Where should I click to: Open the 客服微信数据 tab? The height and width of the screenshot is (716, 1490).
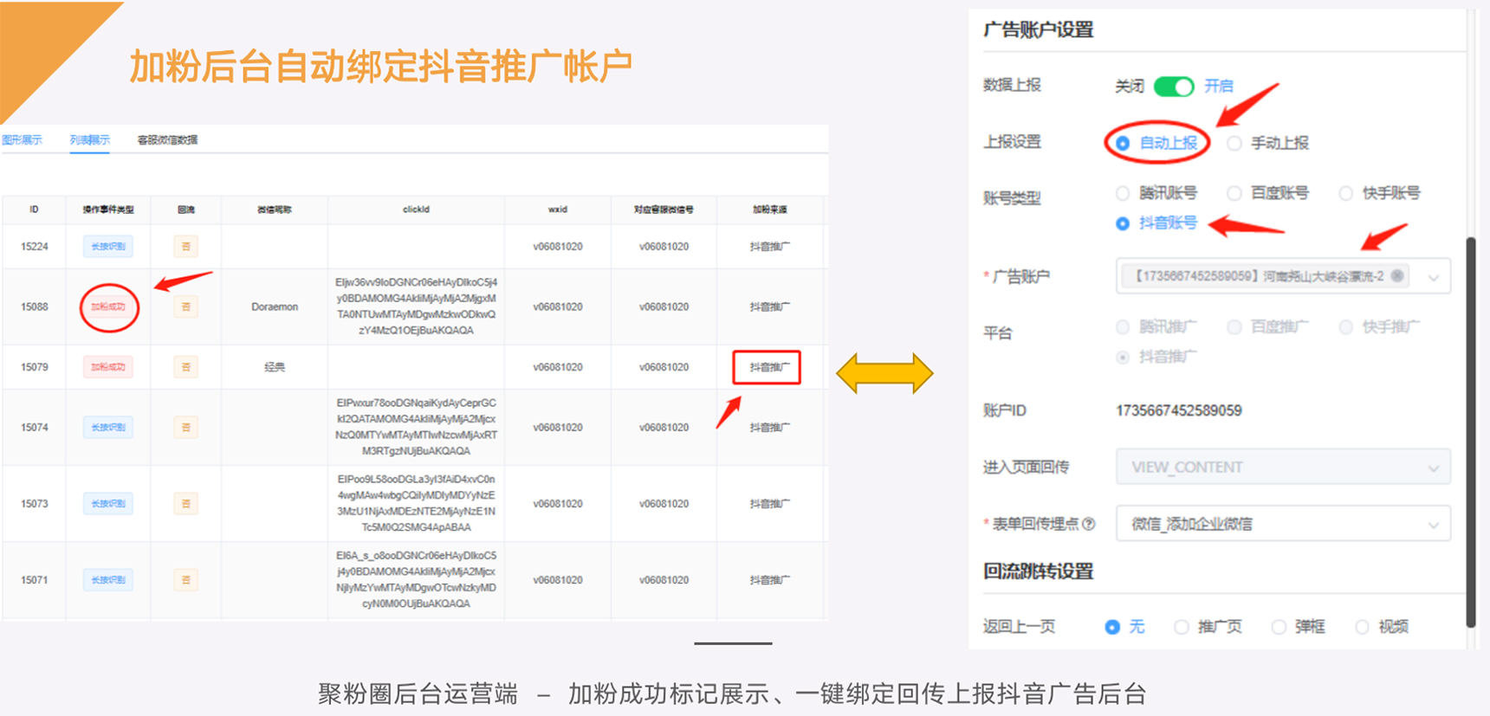(x=167, y=140)
